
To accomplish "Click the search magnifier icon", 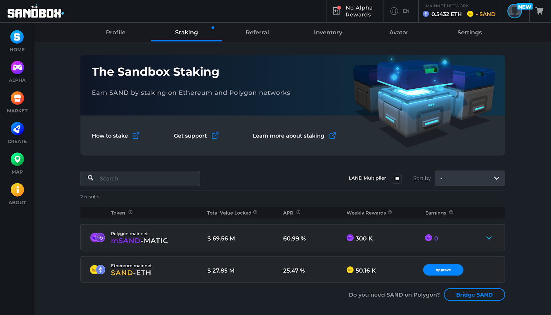I will (91, 178).
